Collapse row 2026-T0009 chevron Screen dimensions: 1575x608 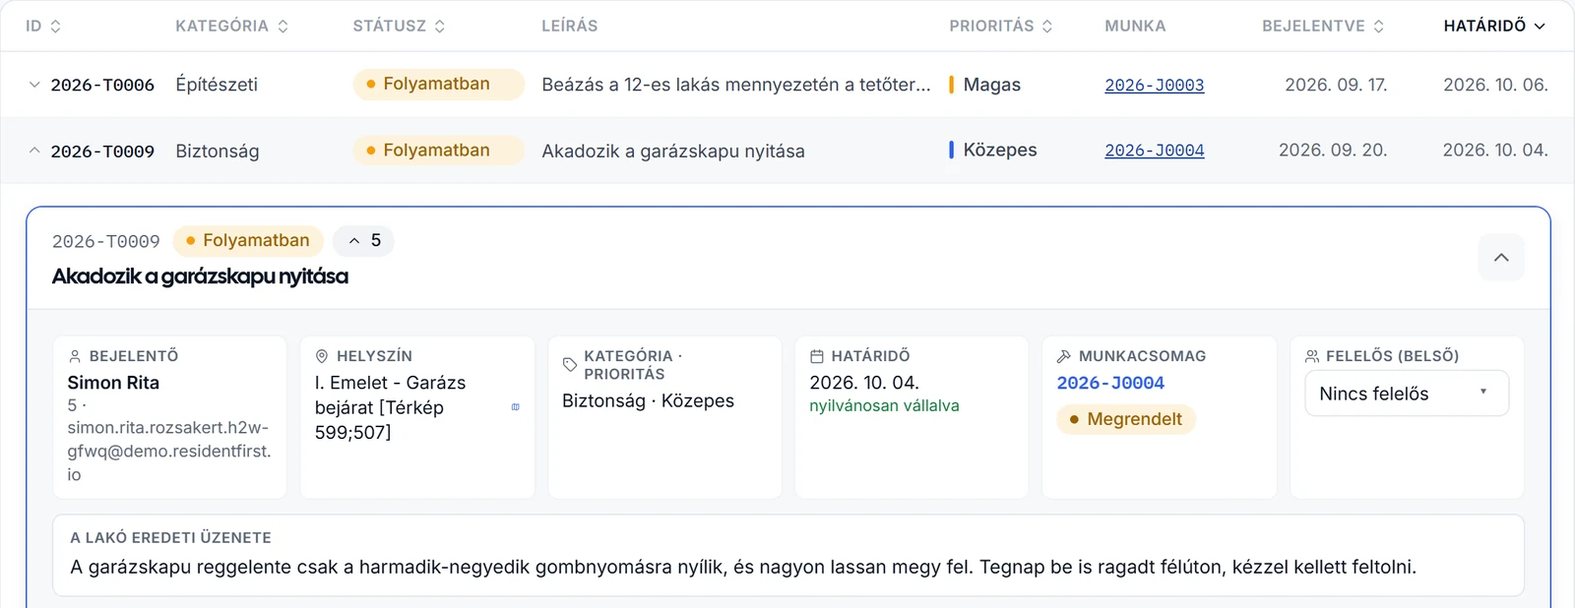click(34, 151)
